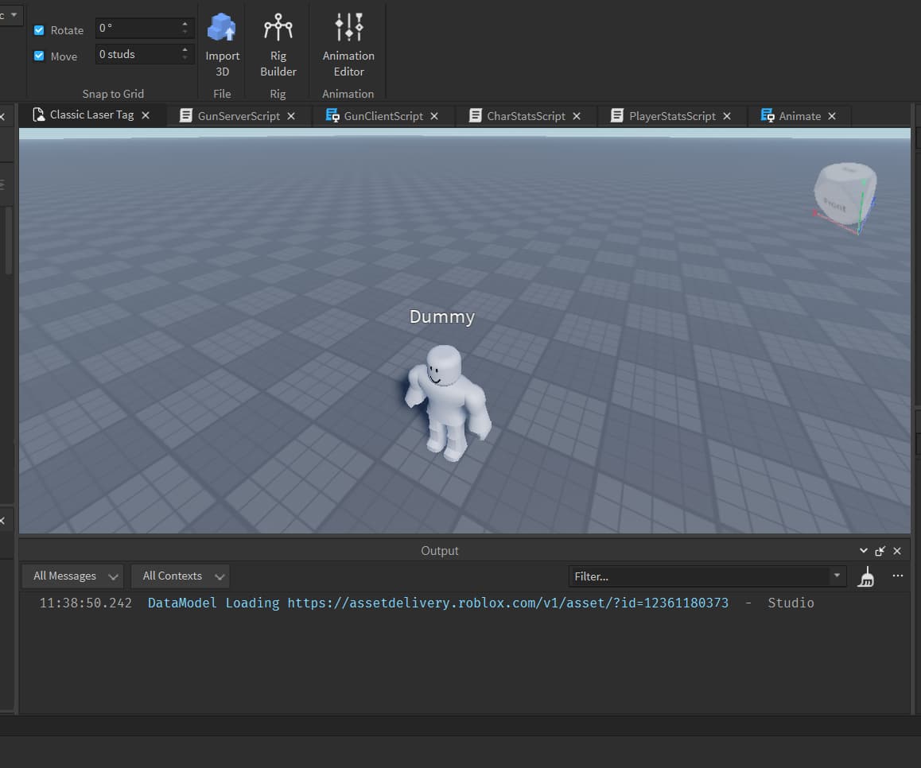Viewport: 921px width, 768px height.
Task: Clear output with the broom icon
Action: tap(866, 577)
